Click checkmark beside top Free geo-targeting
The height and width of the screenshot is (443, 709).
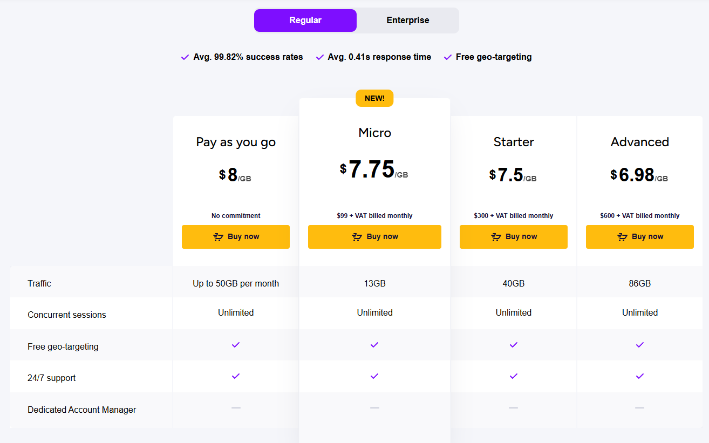click(447, 57)
